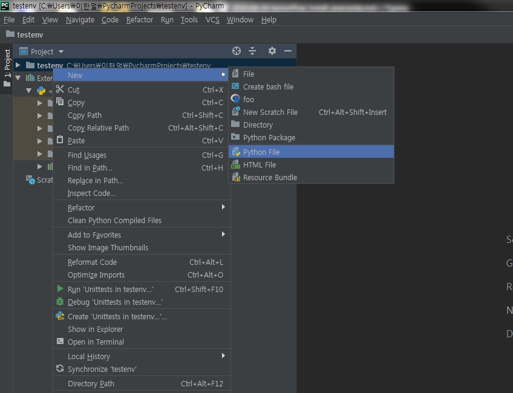The height and width of the screenshot is (393, 513).
Task: Open the Help menu
Action: click(x=269, y=20)
